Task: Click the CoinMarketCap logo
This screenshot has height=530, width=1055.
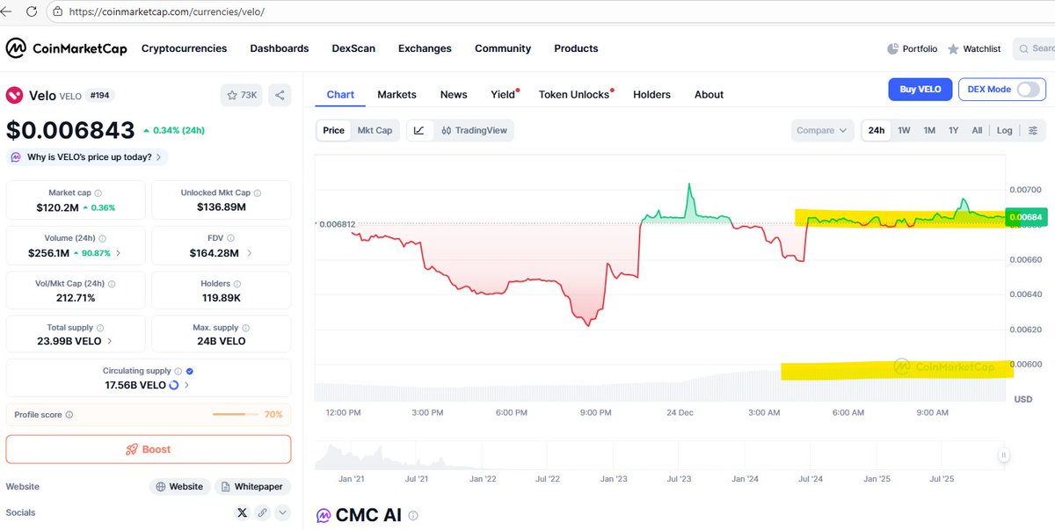Action: (x=66, y=48)
